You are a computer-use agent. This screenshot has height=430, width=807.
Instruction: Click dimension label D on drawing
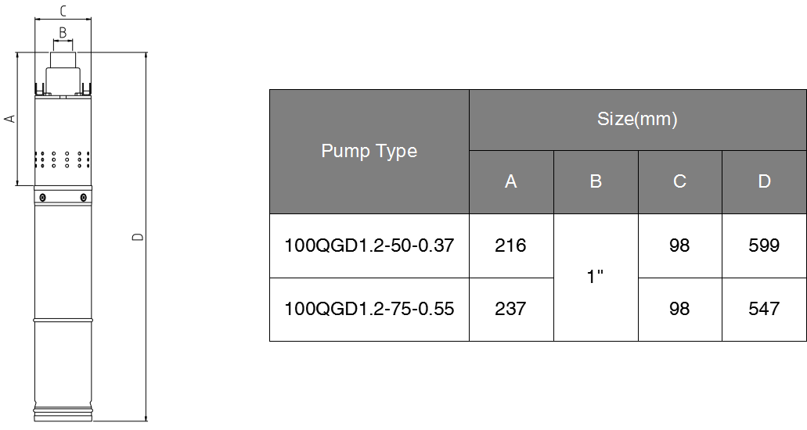pyautogui.click(x=138, y=237)
